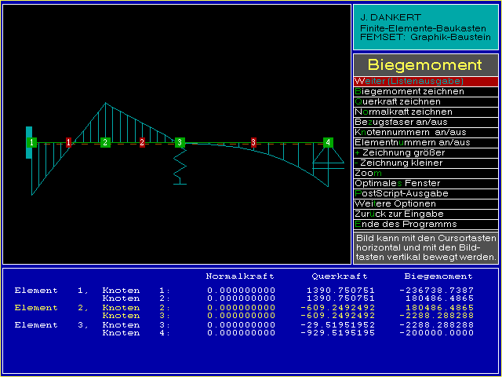Click green node marker 4
This screenshot has height=377, width=502.
328,142
